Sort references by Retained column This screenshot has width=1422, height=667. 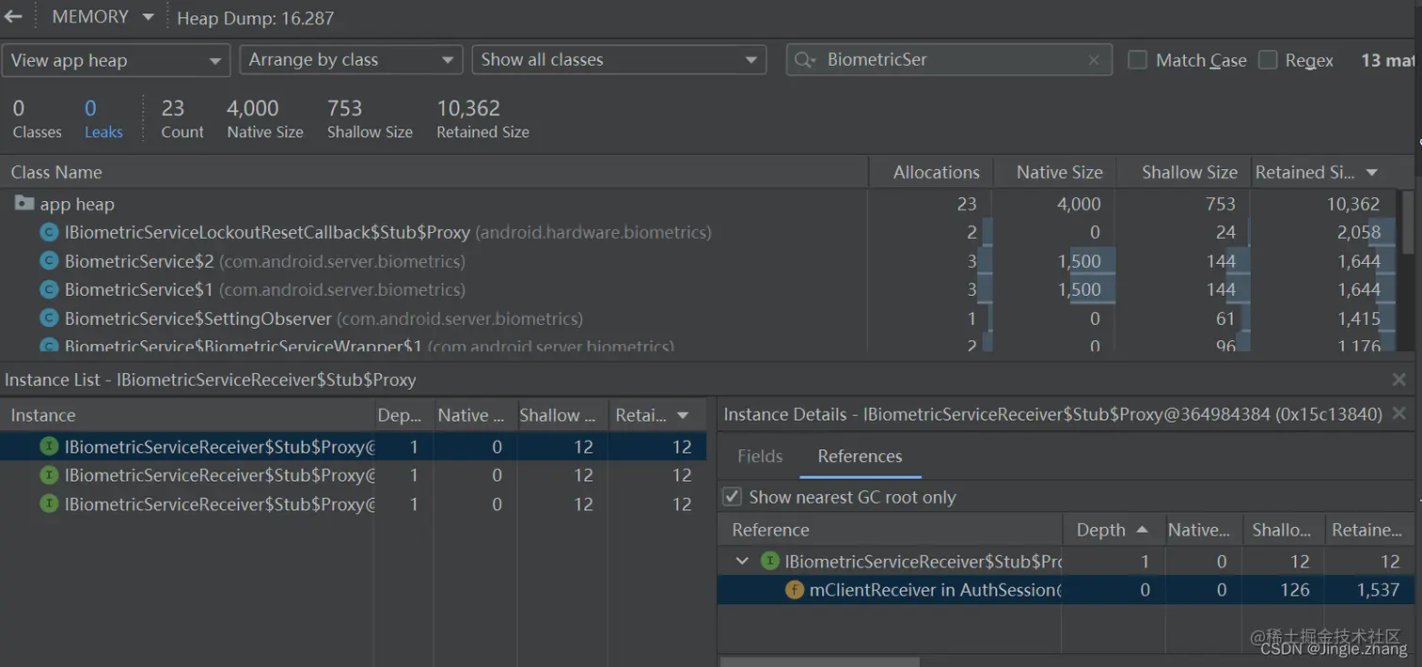coord(1369,530)
